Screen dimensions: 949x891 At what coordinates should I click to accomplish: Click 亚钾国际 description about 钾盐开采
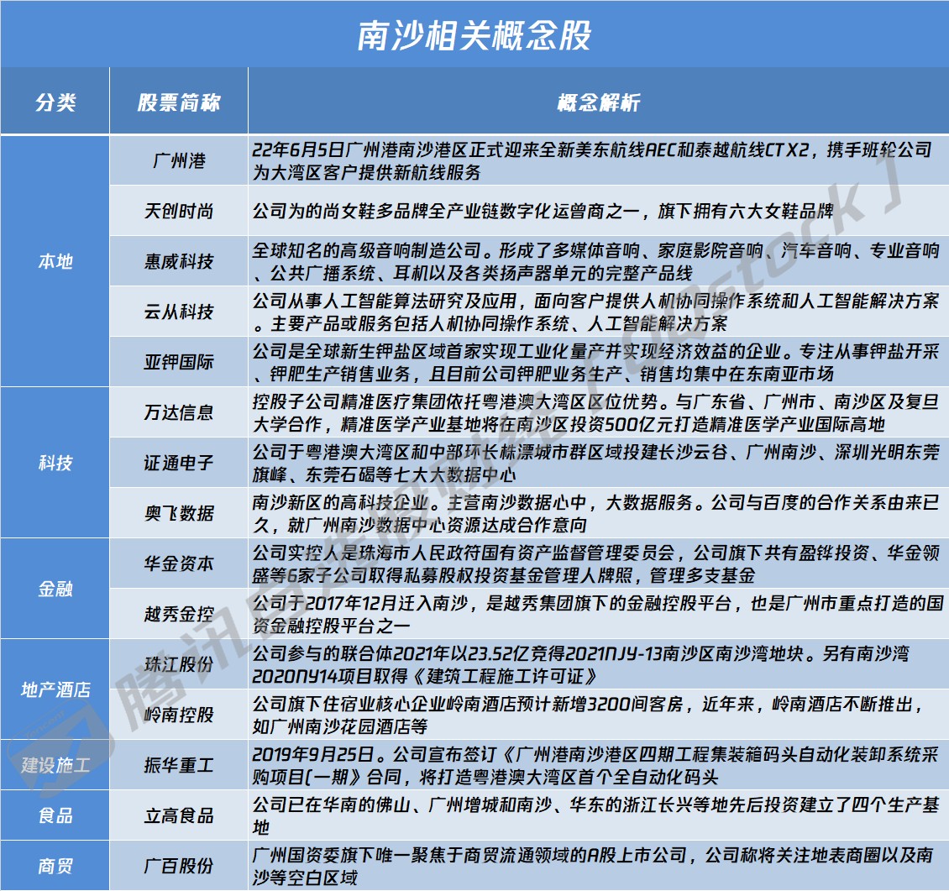596,362
